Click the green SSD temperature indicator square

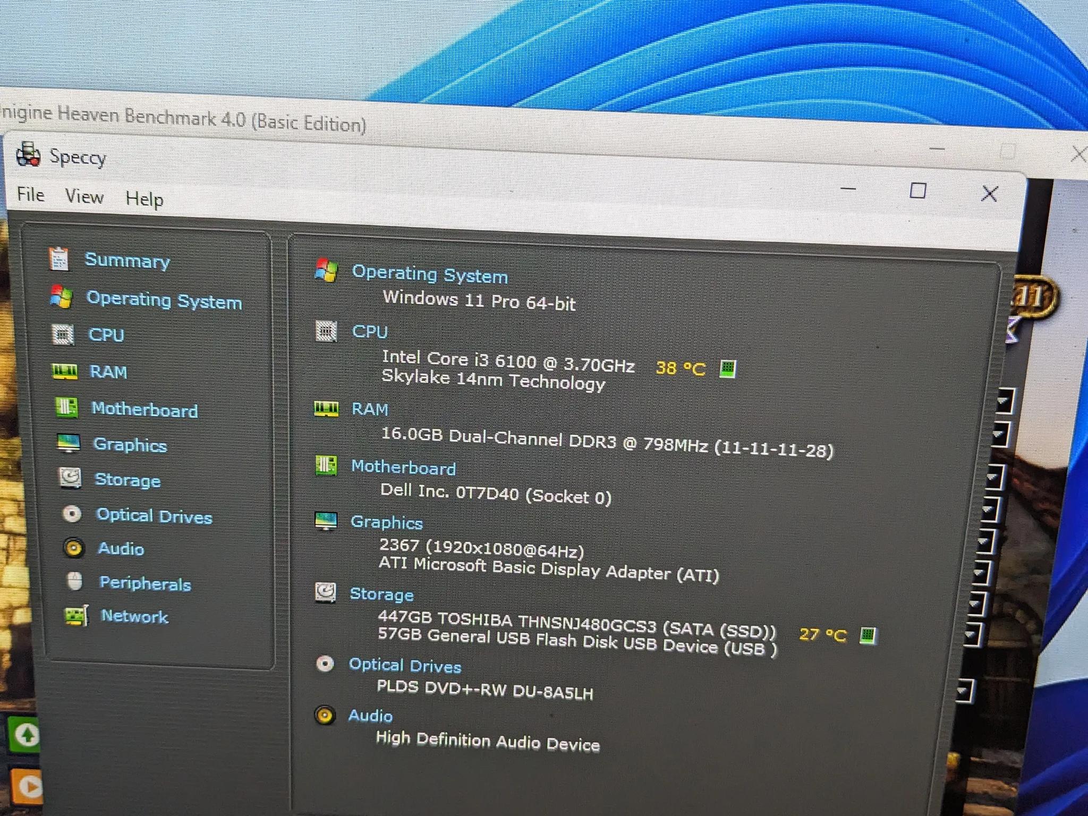tap(869, 635)
